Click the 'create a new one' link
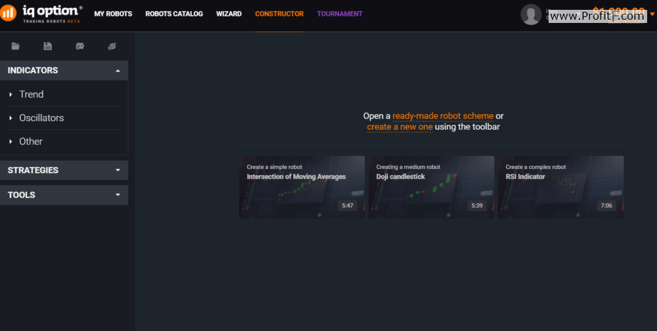This screenshot has height=331, width=657. click(x=399, y=127)
